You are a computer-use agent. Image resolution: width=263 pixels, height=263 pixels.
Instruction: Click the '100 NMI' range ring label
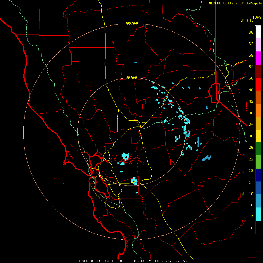click(x=131, y=23)
